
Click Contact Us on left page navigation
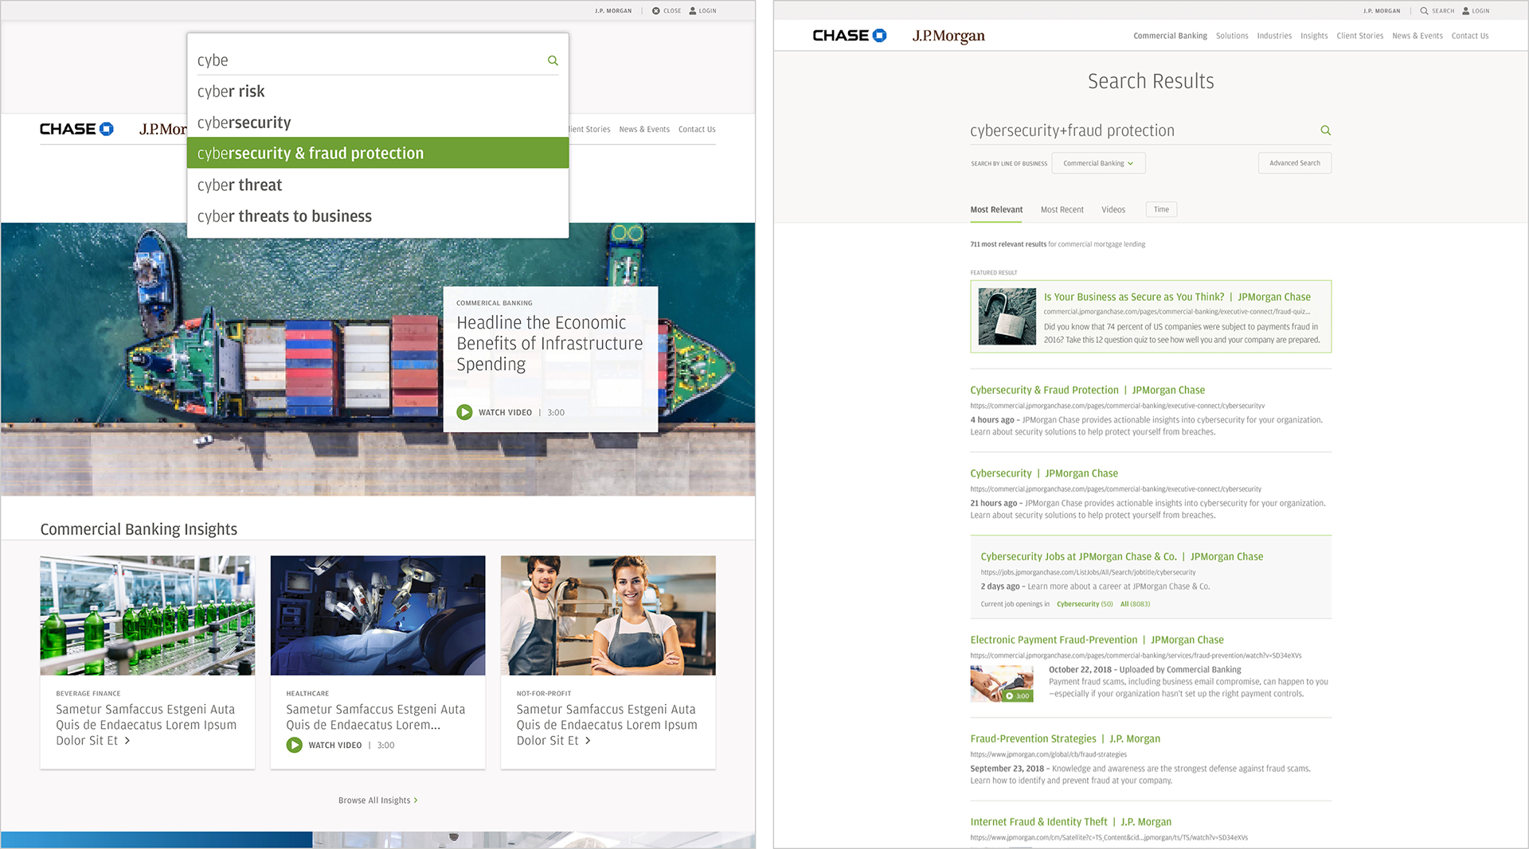click(x=697, y=130)
